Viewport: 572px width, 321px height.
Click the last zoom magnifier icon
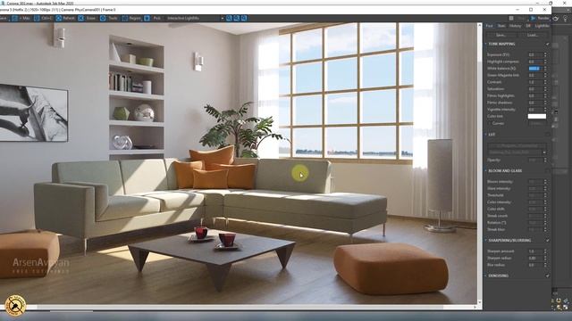[244, 18]
